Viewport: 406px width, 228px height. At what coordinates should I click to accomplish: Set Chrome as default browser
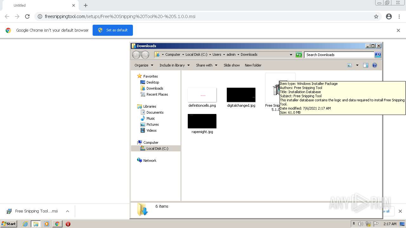(x=113, y=30)
